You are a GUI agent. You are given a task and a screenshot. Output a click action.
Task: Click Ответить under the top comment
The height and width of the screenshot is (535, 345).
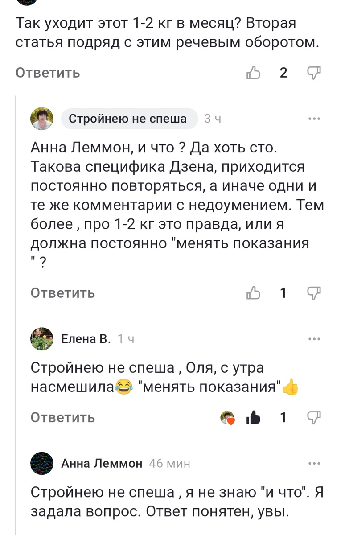coord(47,73)
